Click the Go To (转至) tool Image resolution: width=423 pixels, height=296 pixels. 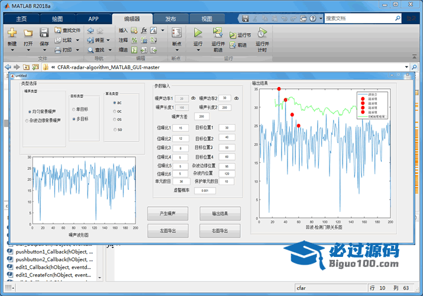pos(96,40)
